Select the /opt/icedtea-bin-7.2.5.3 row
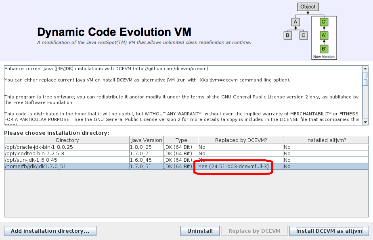This screenshot has width=373, height=240. coord(186,154)
